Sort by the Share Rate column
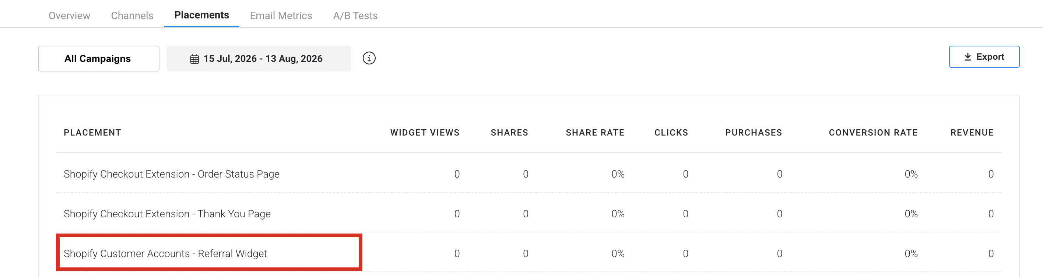 595,133
